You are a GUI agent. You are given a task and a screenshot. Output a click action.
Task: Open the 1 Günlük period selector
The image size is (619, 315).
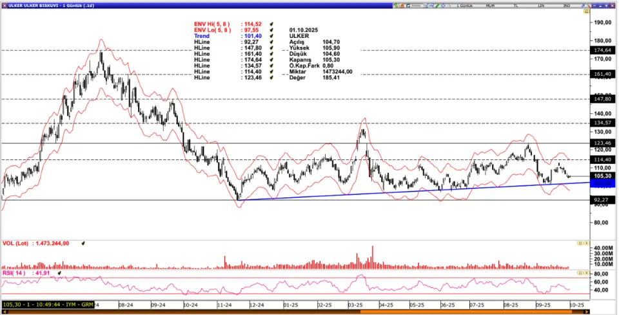466,5
